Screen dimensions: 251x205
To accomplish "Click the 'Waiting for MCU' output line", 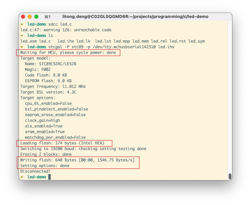I will point(68,53).
